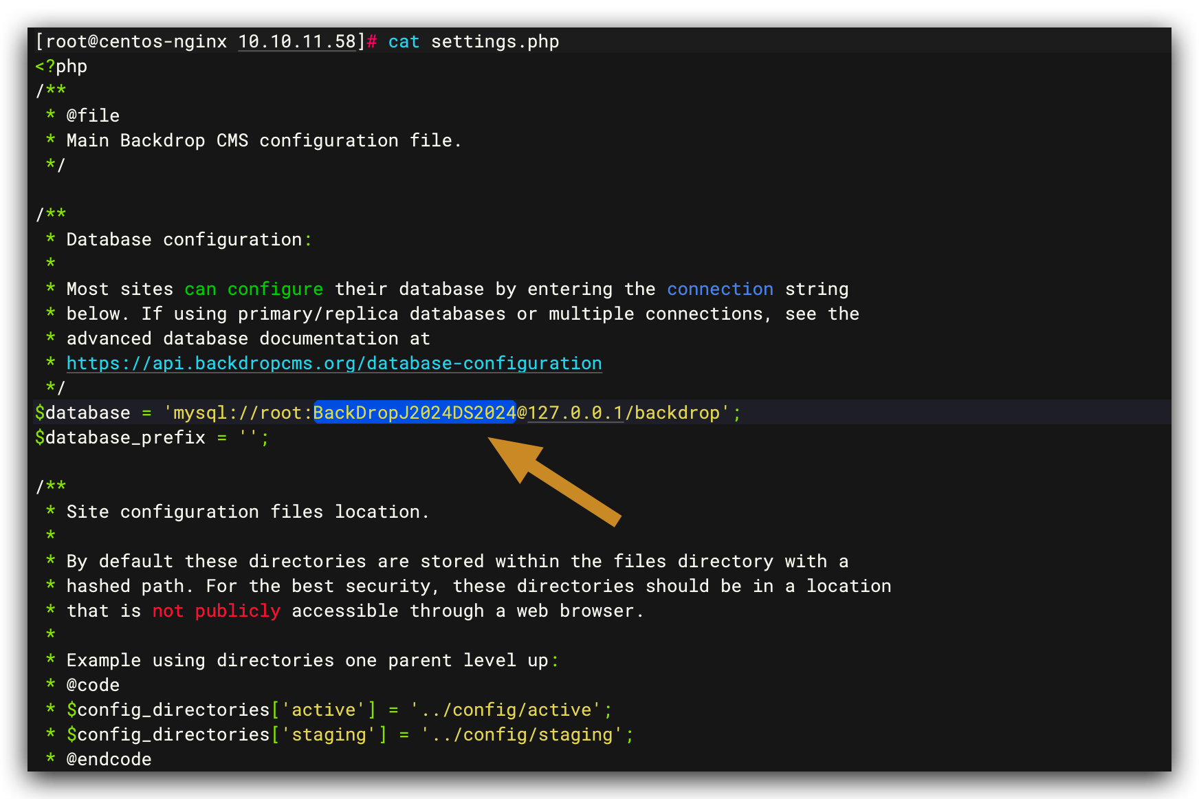This screenshot has width=1199, height=799.
Task: Click the cat command in the prompt line
Action: pos(404,41)
